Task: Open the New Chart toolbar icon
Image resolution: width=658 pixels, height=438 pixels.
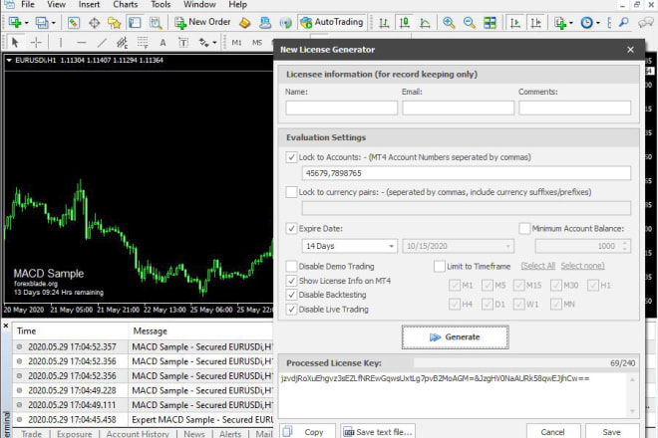Action: [15, 22]
